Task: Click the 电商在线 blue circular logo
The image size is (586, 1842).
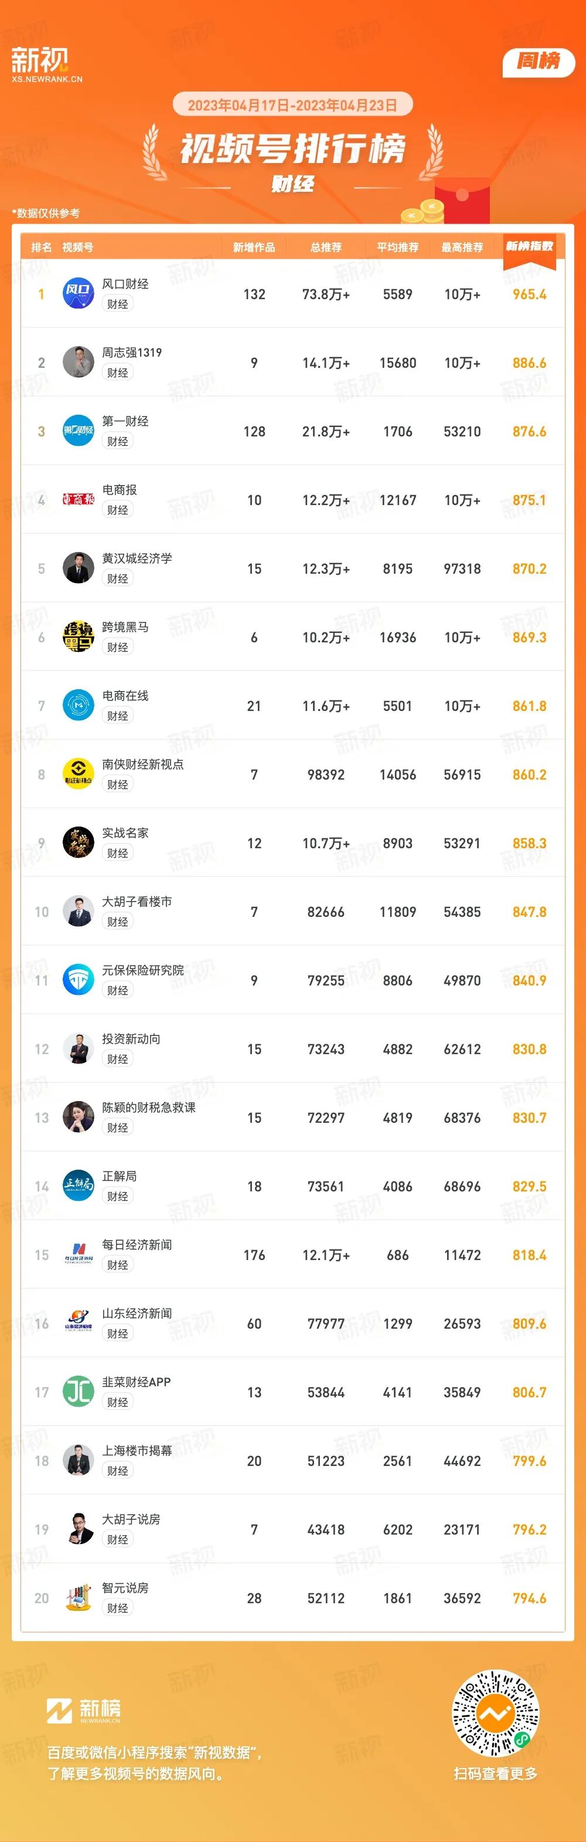Action: click(x=79, y=706)
